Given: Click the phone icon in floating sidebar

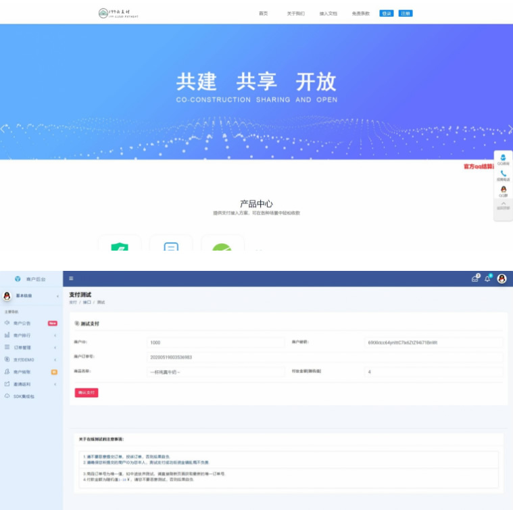Looking at the screenshot, I should point(503,174).
